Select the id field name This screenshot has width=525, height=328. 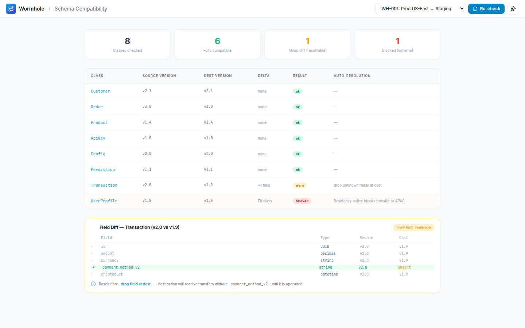(x=103, y=246)
